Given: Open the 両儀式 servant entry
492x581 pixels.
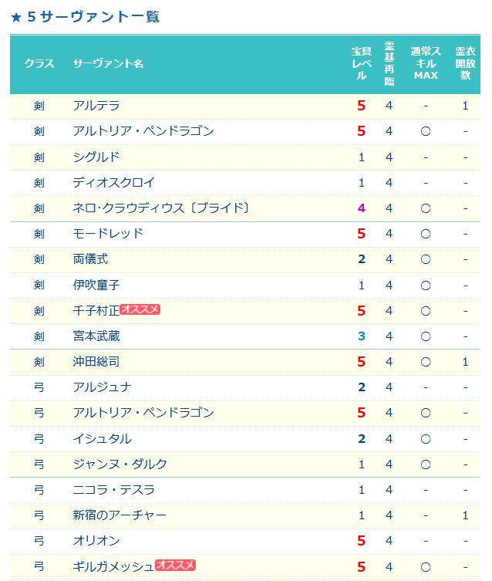Looking at the screenshot, I should point(90,259).
